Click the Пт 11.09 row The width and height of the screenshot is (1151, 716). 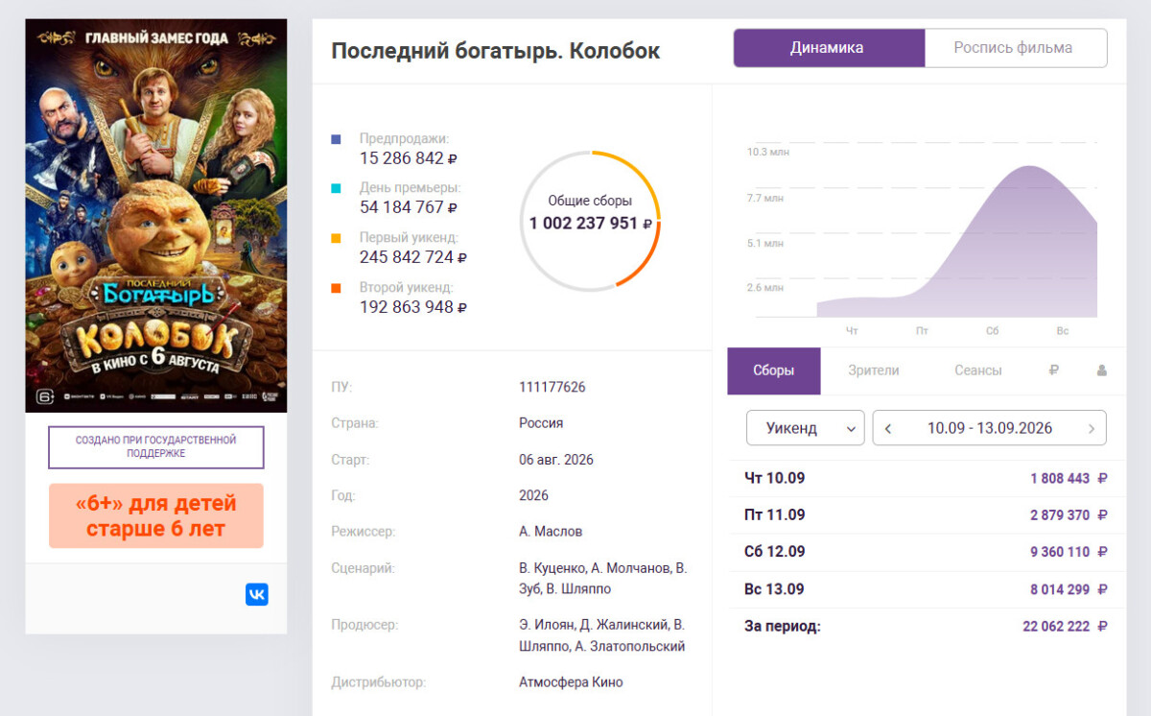tap(927, 515)
